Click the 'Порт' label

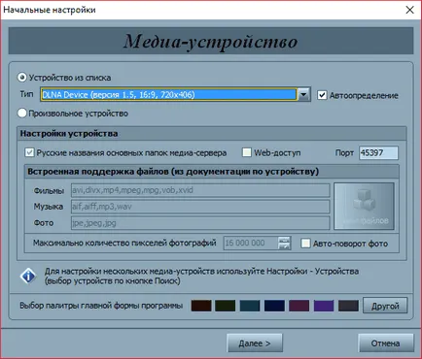(x=344, y=152)
